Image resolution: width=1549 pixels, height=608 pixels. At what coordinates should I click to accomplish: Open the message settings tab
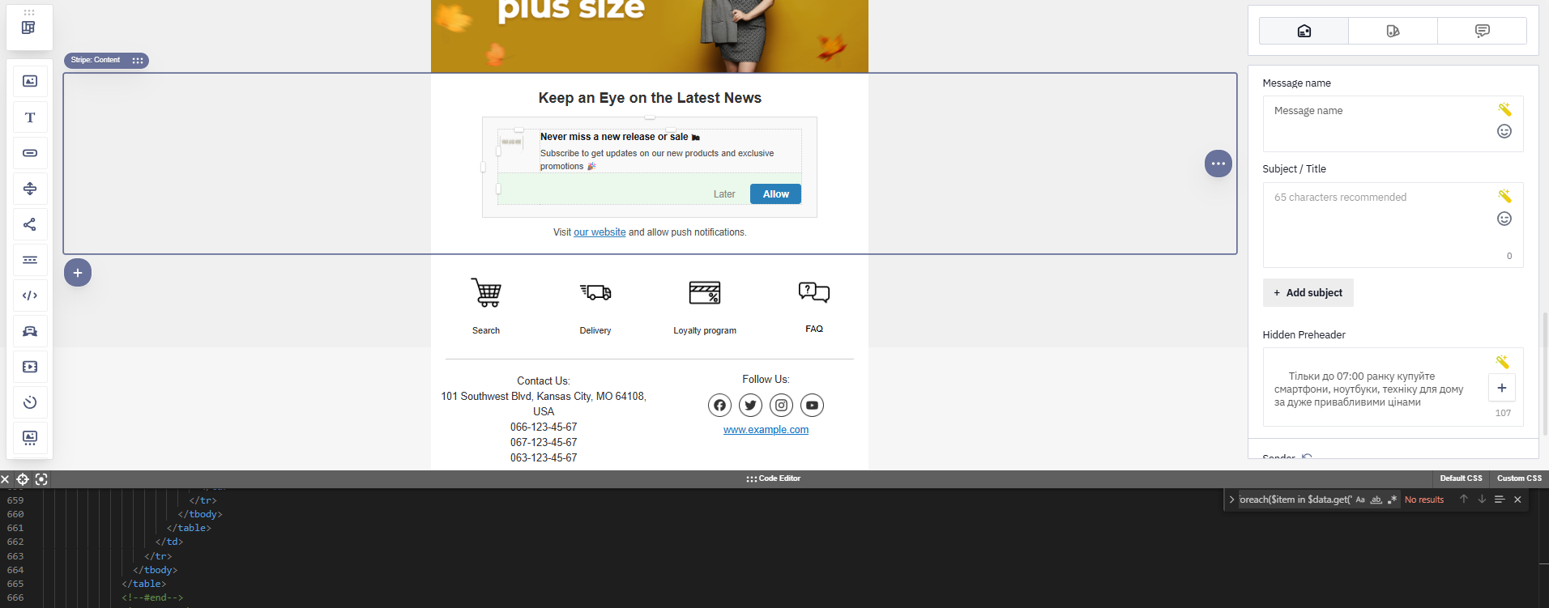coord(1304,31)
